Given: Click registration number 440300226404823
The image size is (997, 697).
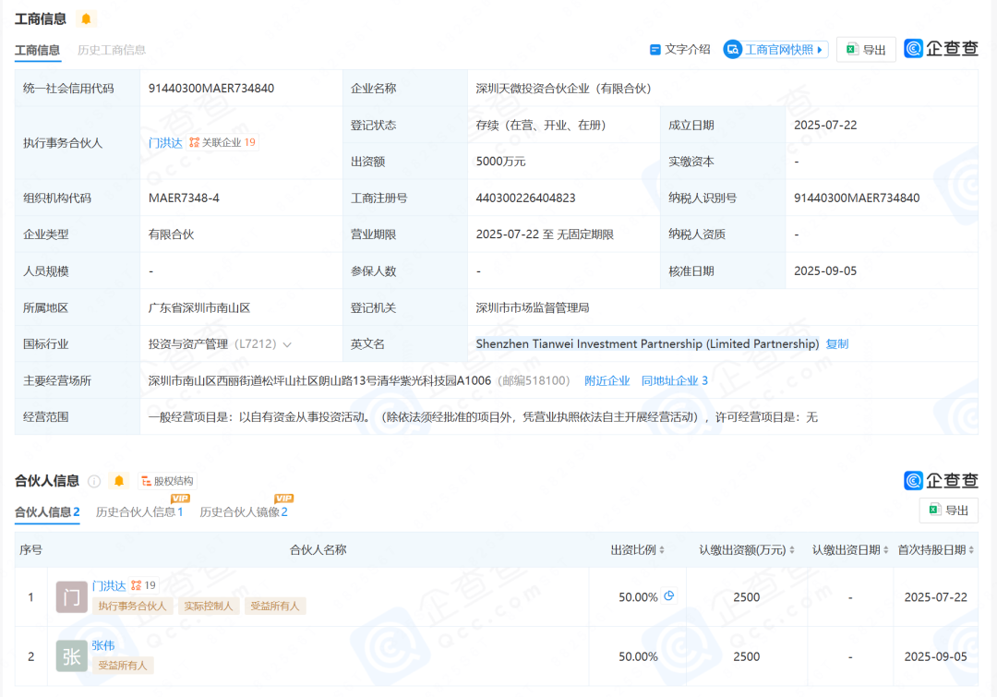Looking at the screenshot, I should (525, 198).
